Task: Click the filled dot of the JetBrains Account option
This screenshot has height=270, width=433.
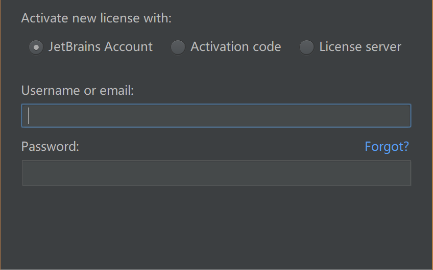Action: pos(36,47)
